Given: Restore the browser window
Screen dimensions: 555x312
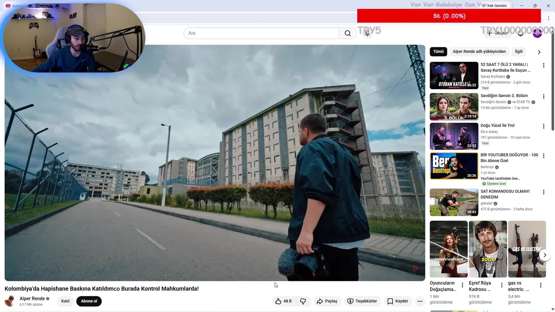Looking at the screenshot, I should (x=535, y=6).
